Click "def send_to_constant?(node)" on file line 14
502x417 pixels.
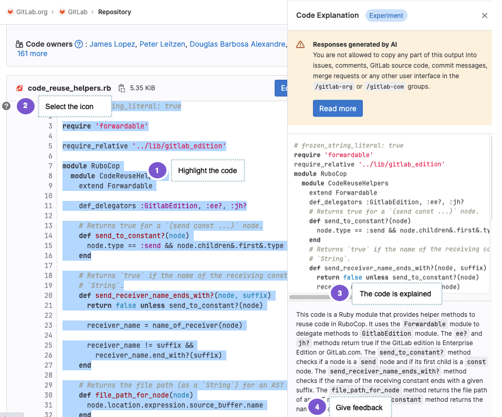134,236
